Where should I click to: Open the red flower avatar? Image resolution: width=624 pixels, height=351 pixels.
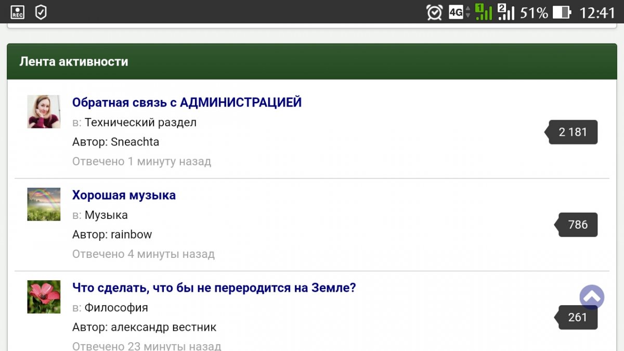click(x=44, y=297)
